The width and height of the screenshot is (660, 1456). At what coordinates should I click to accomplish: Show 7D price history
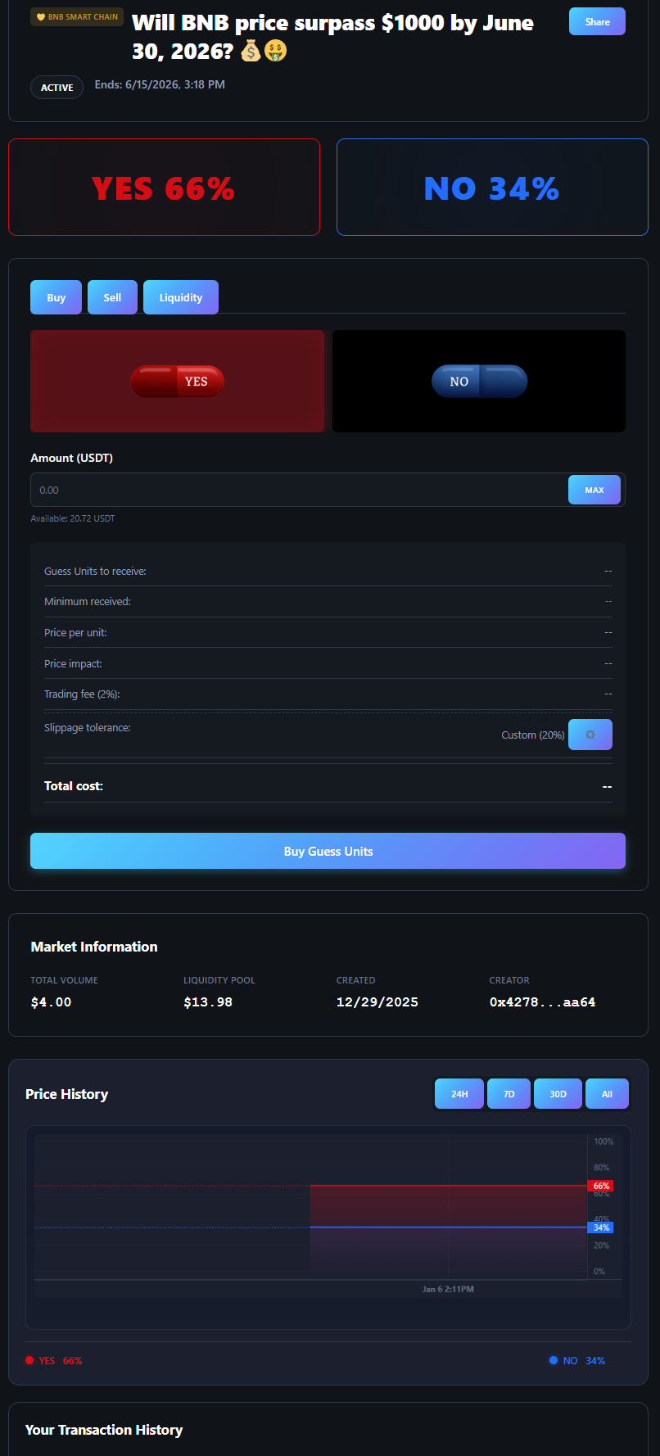tap(509, 1093)
